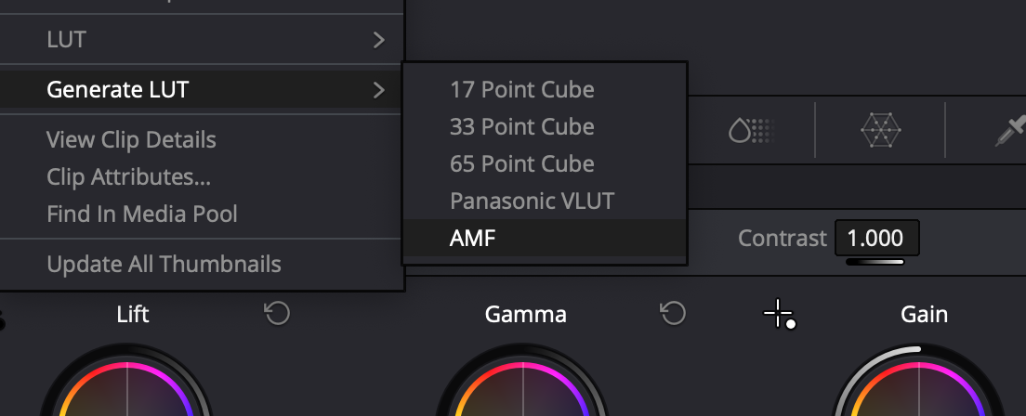Open Clip Attributes dialog
Viewport: 1026px width, 416px height.
point(128,177)
